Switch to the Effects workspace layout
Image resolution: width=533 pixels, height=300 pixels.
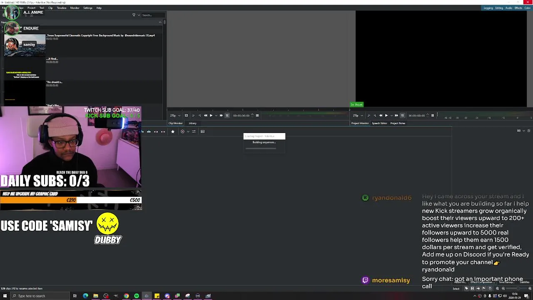click(518, 8)
